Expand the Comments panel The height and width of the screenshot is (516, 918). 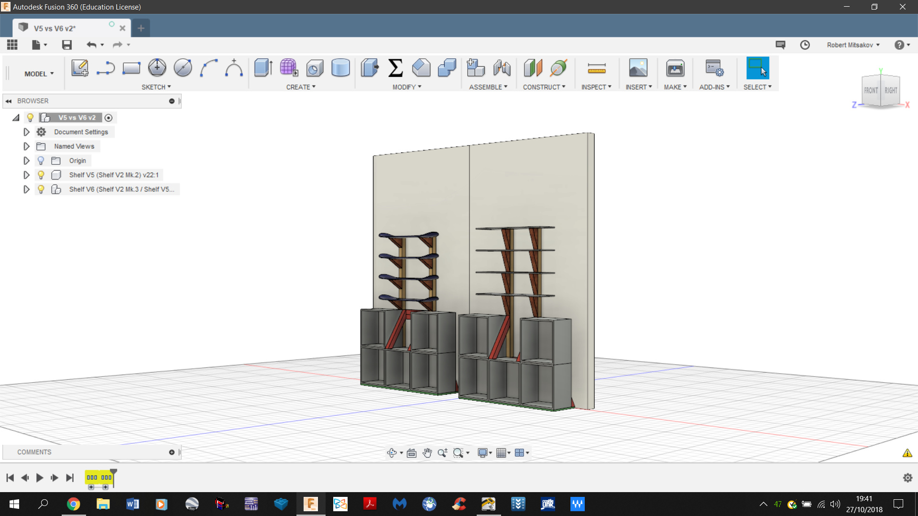(x=172, y=452)
